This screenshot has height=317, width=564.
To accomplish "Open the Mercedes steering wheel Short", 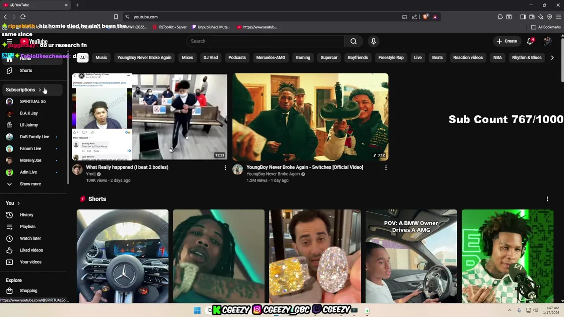I will coord(122,256).
